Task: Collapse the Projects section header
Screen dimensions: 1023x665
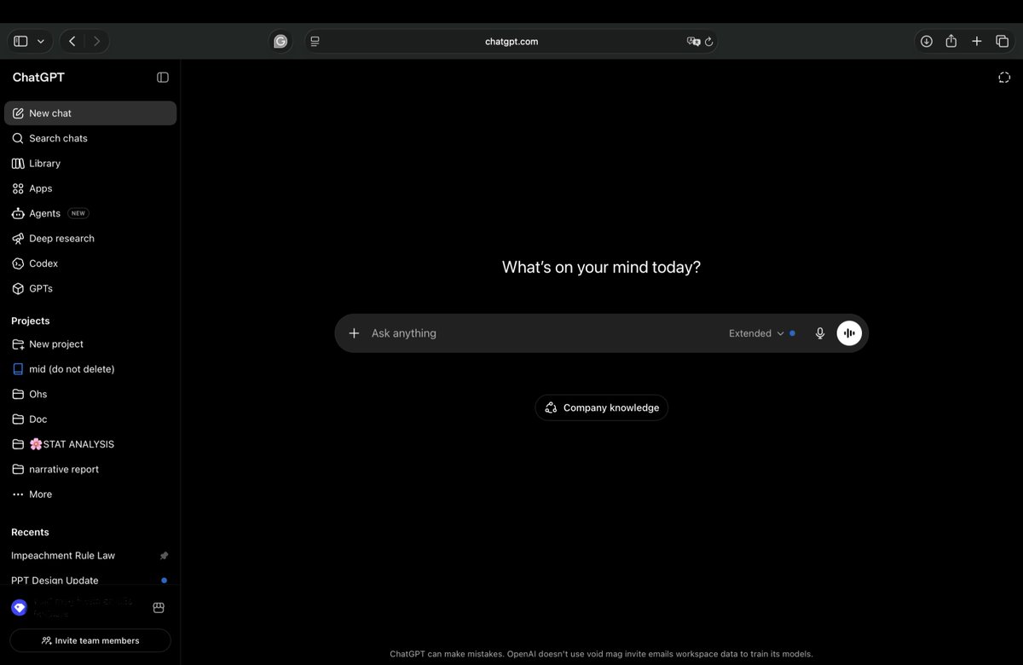Action: (31, 321)
